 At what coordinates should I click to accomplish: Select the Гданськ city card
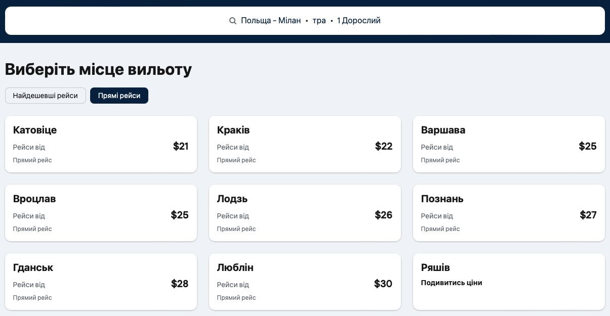[x=101, y=282]
